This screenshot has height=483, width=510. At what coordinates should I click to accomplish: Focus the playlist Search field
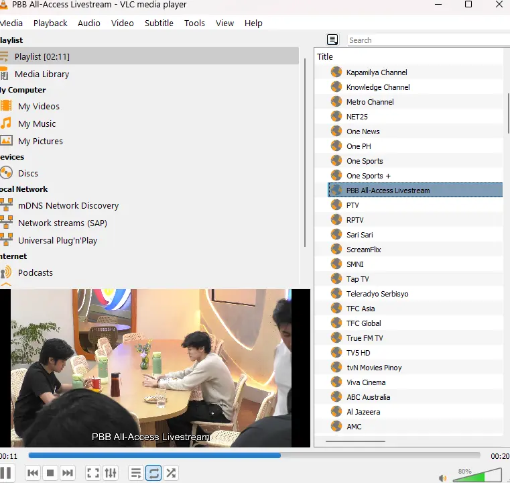(x=429, y=40)
